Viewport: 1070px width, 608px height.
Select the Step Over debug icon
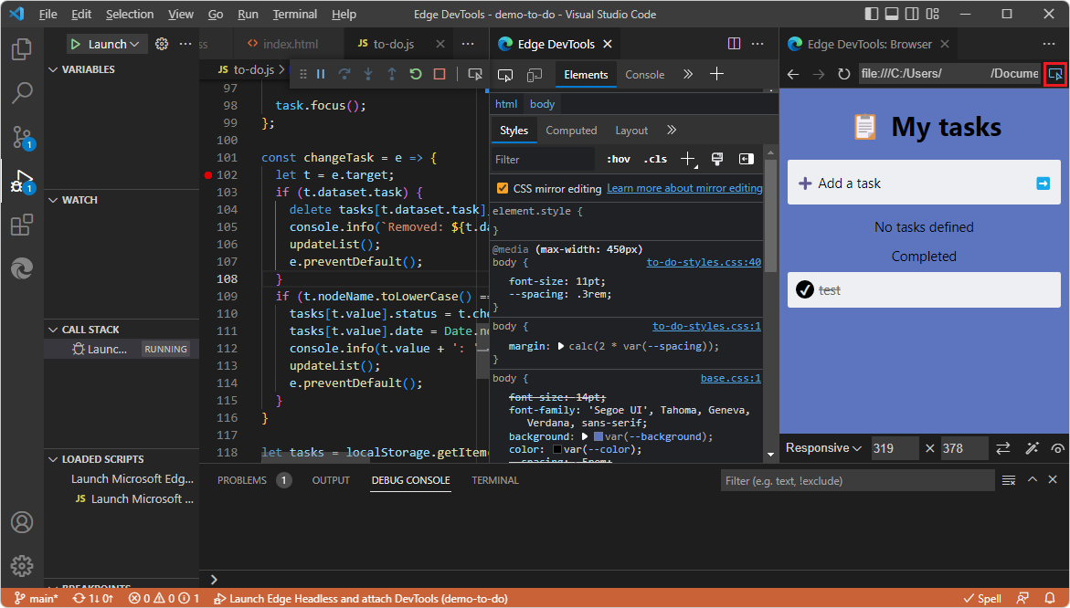pos(345,75)
